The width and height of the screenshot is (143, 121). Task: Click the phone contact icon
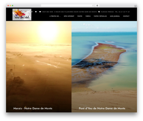pos(99,12)
